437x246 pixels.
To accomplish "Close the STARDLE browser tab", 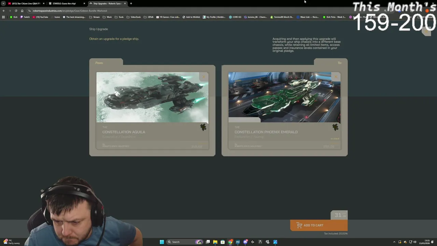I will [84, 3].
